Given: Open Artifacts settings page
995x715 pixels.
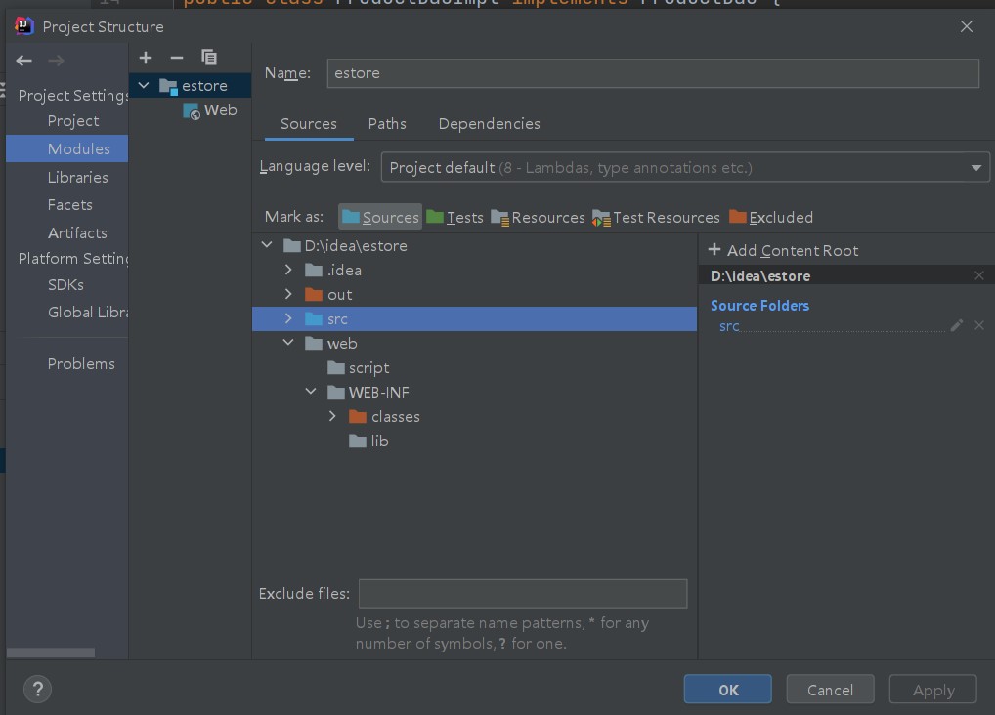Looking at the screenshot, I should click(77, 232).
